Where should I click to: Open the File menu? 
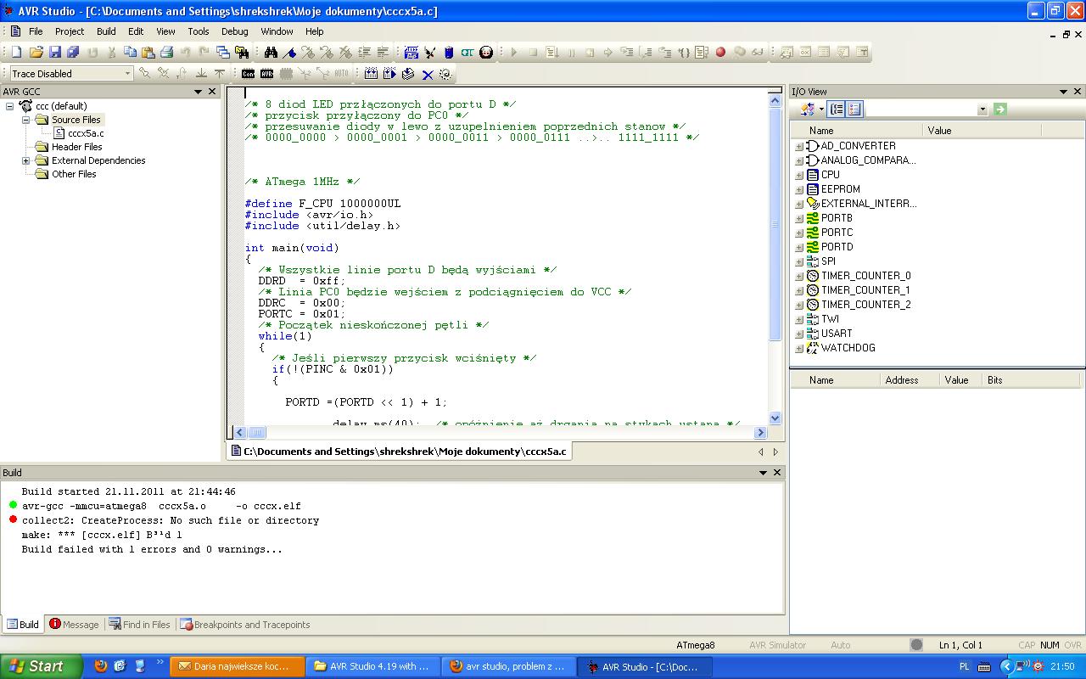point(36,31)
